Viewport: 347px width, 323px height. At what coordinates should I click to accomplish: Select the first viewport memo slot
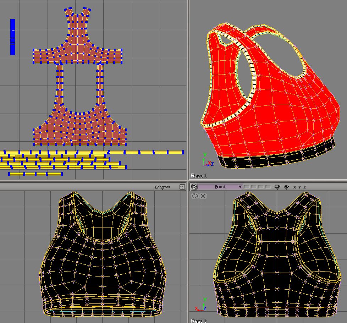(x=247, y=187)
